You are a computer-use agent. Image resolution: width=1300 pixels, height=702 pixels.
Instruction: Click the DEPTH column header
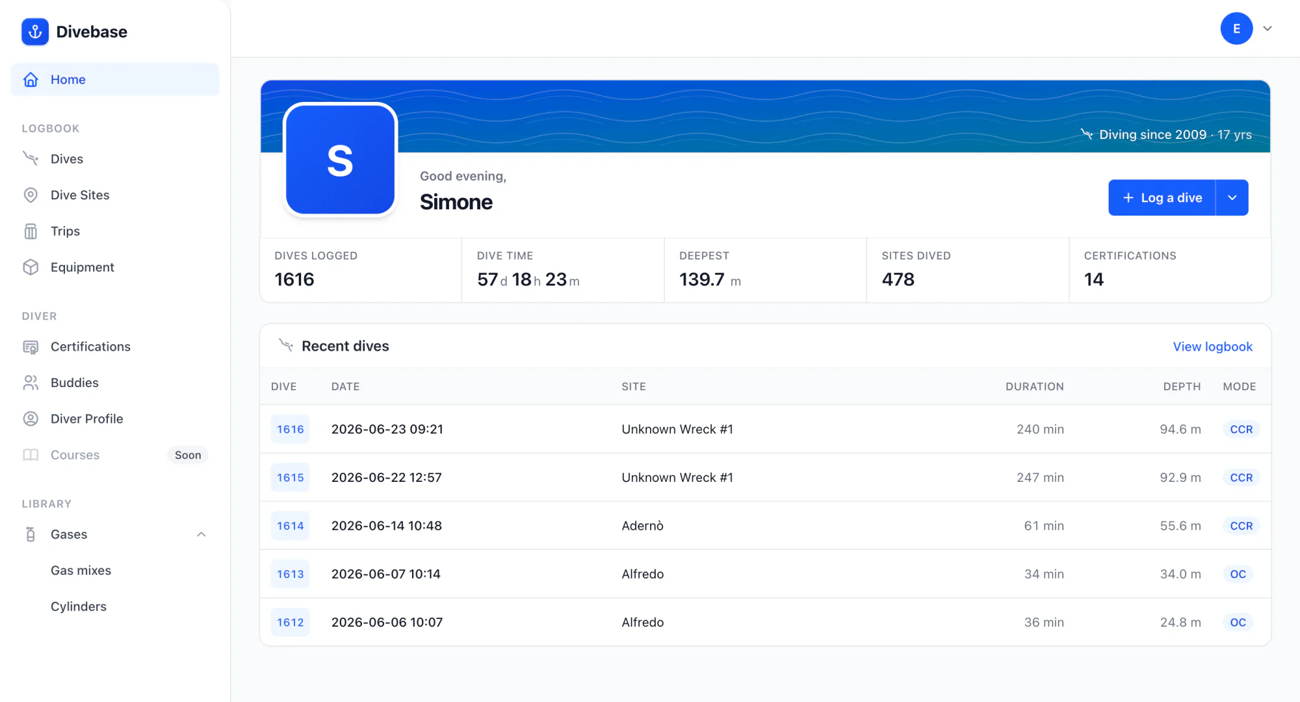(1182, 386)
